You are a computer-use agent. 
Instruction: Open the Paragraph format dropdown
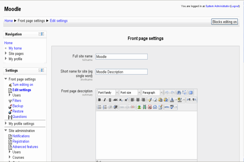(152, 92)
